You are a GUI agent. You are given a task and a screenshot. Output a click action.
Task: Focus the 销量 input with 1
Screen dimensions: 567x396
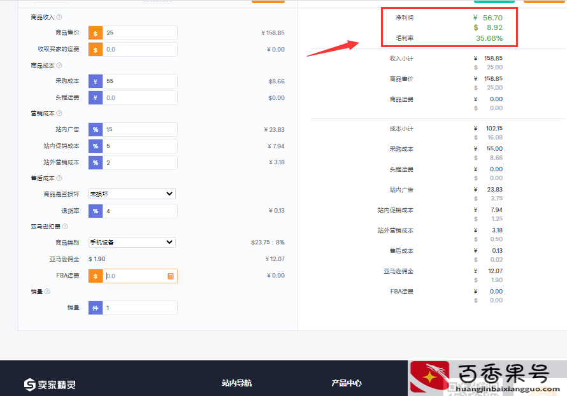pyautogui.click(x=140, y=308)
